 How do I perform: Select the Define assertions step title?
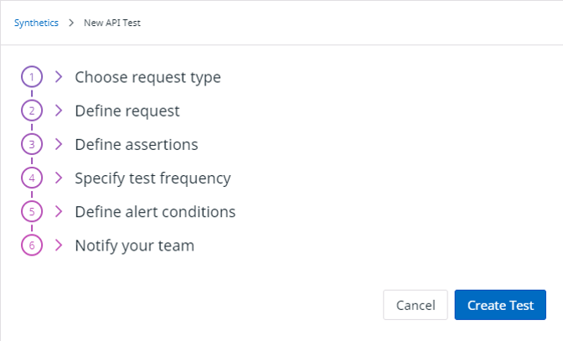pos(136,144)
